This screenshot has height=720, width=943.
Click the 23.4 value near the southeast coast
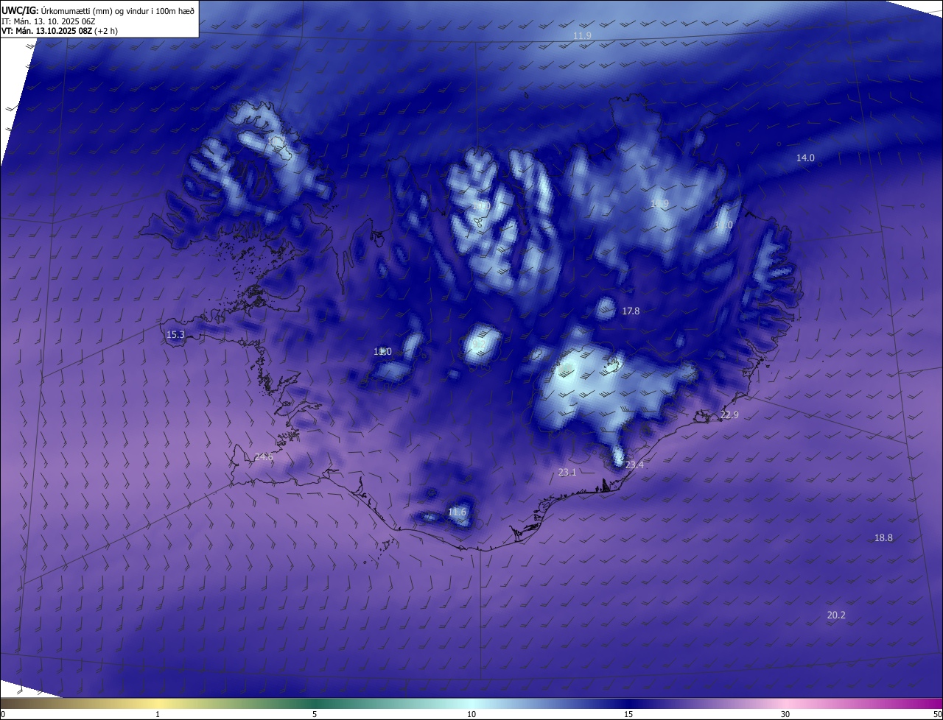click(x=634, y=465)
